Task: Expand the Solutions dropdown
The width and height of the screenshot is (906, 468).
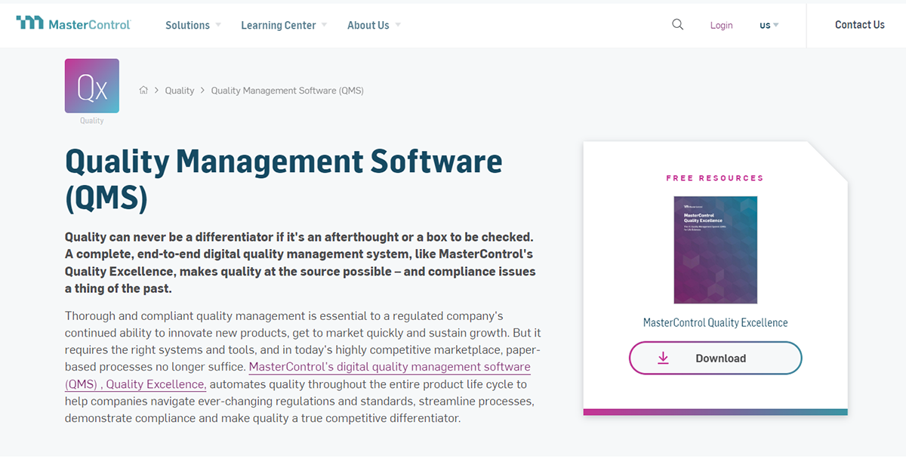Action: click(187, 25)
